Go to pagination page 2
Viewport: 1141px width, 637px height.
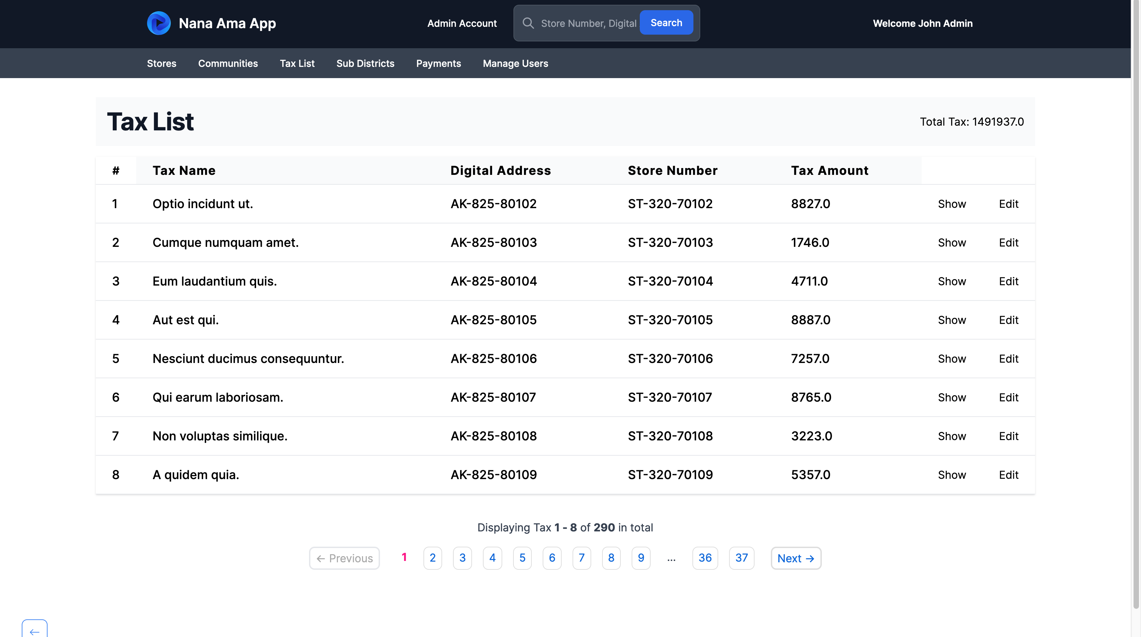click(432, 558)
